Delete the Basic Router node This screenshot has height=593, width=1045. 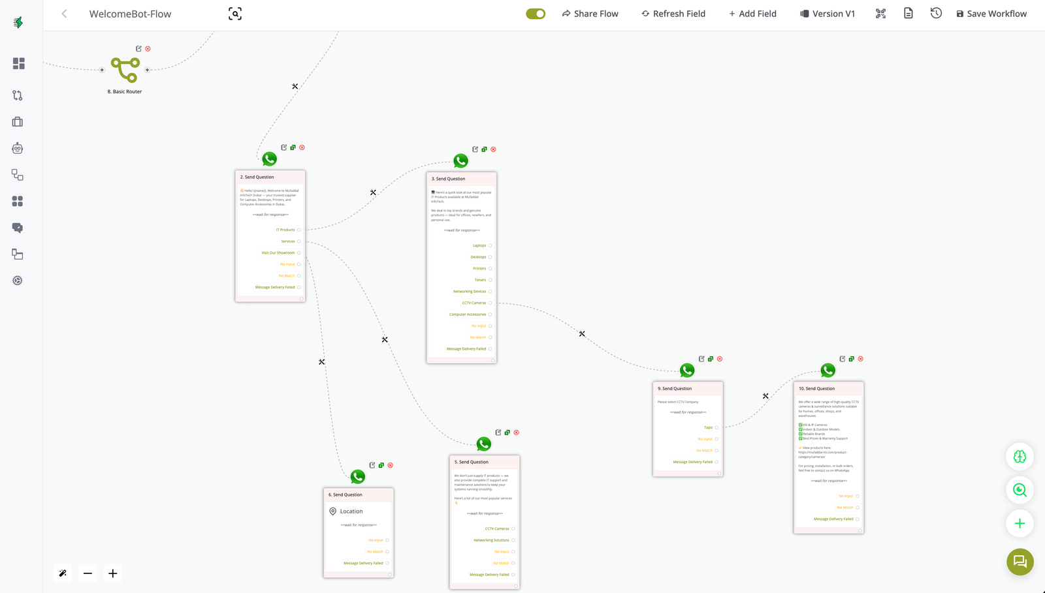click(148, 49)
